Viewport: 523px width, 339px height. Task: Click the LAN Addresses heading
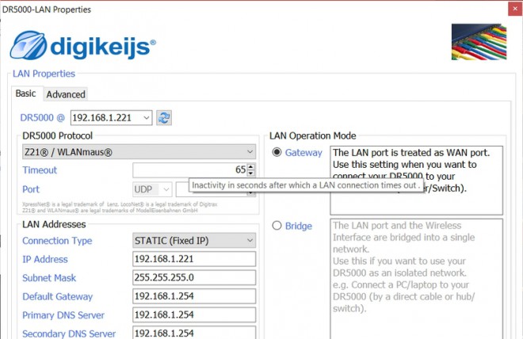[54, 224]
